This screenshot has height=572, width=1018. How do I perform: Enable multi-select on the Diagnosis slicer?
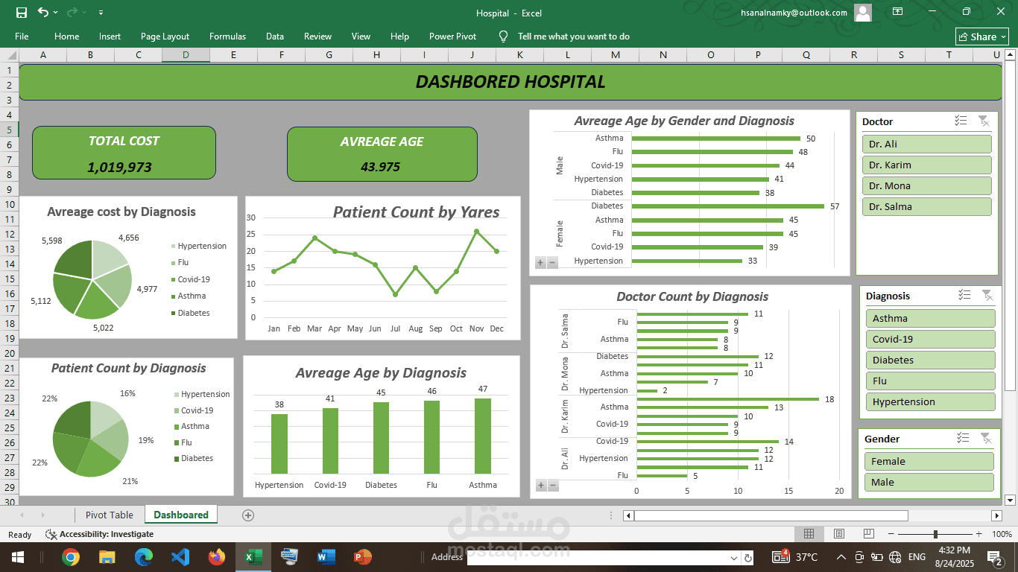pyautogui.click(x=964, y=295)
